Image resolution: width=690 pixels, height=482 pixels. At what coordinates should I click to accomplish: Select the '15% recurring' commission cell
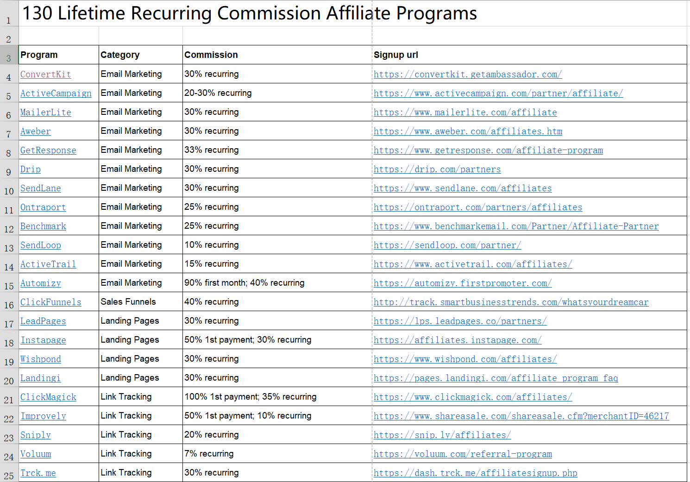point(277,263)
